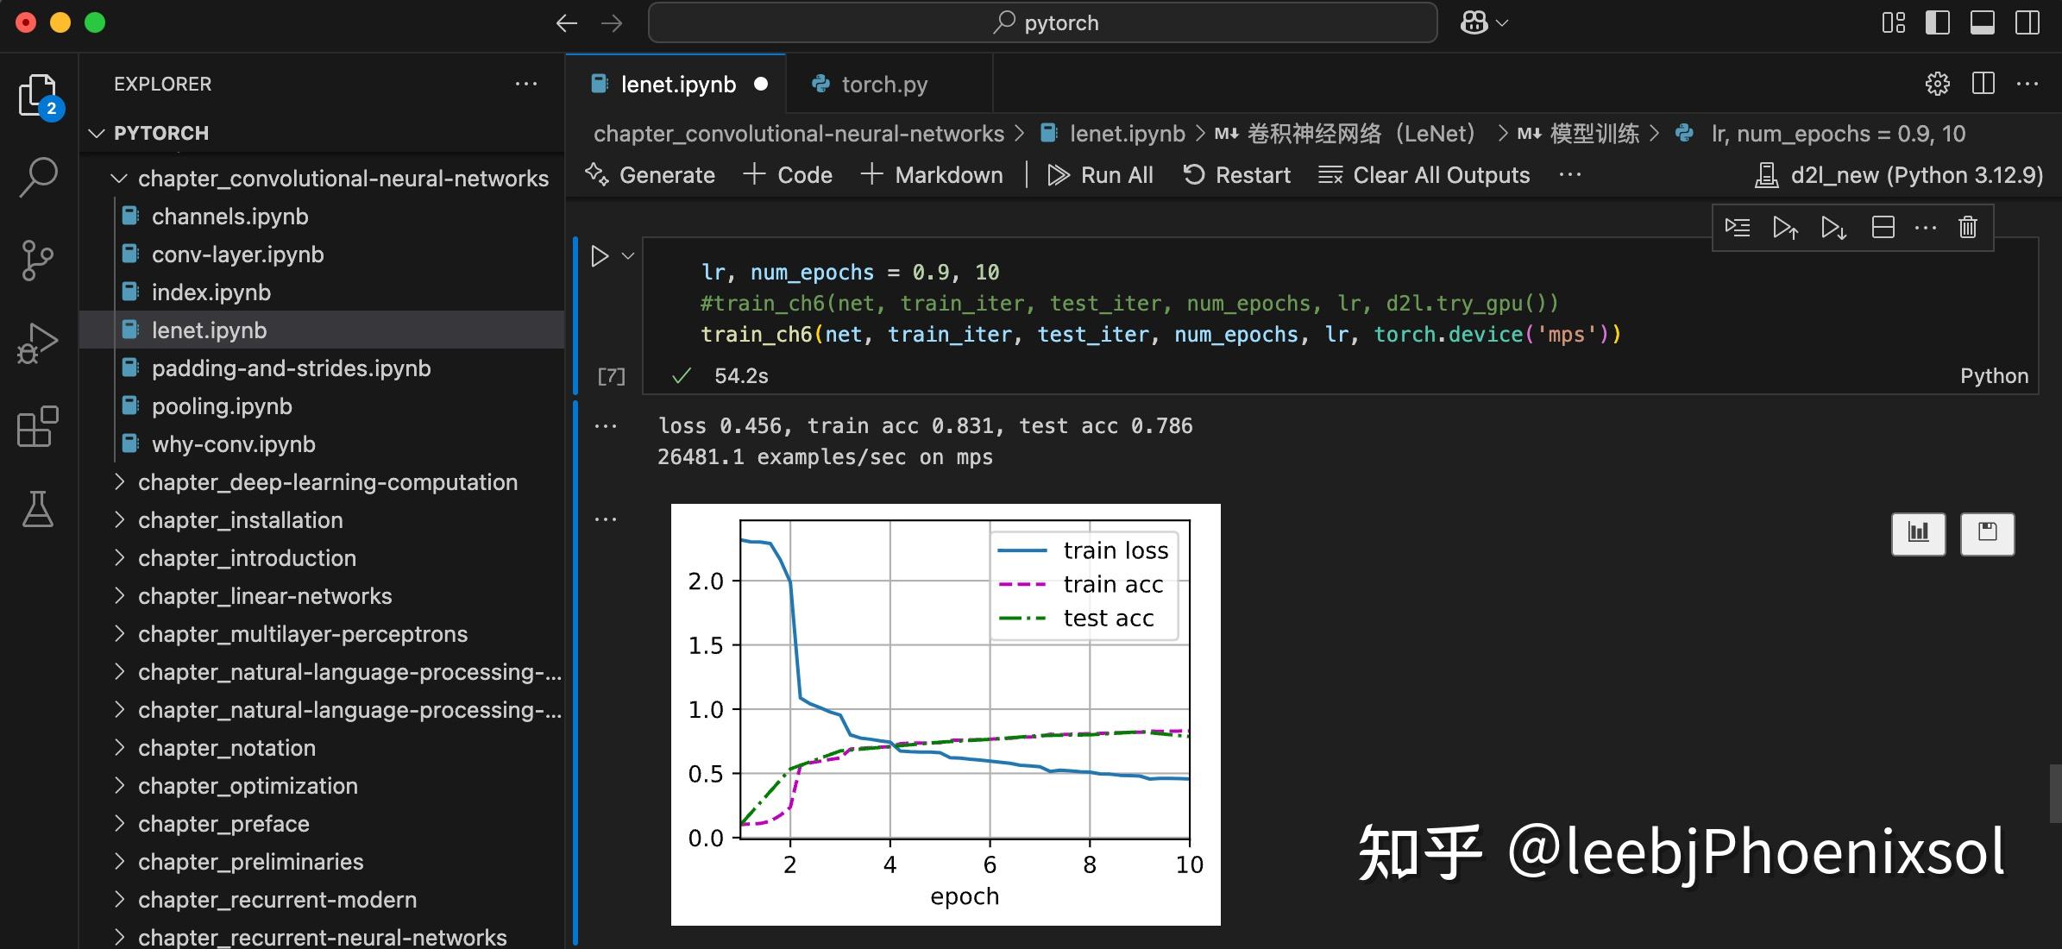
Task: Click the pytorch search field
Action: pos(1042,22)
